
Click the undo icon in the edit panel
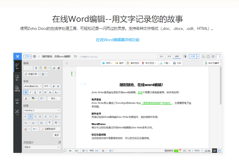[x=26, y=68]
